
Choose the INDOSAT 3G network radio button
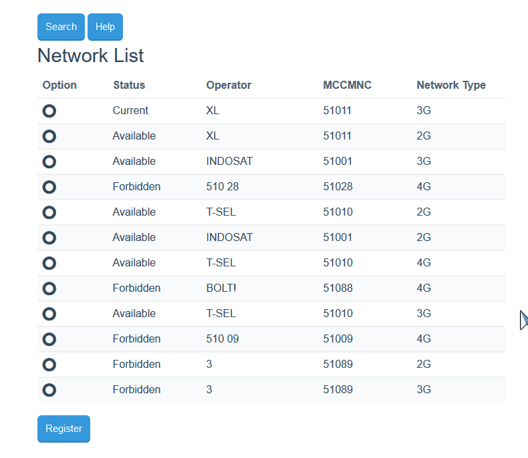pos(49,162)
